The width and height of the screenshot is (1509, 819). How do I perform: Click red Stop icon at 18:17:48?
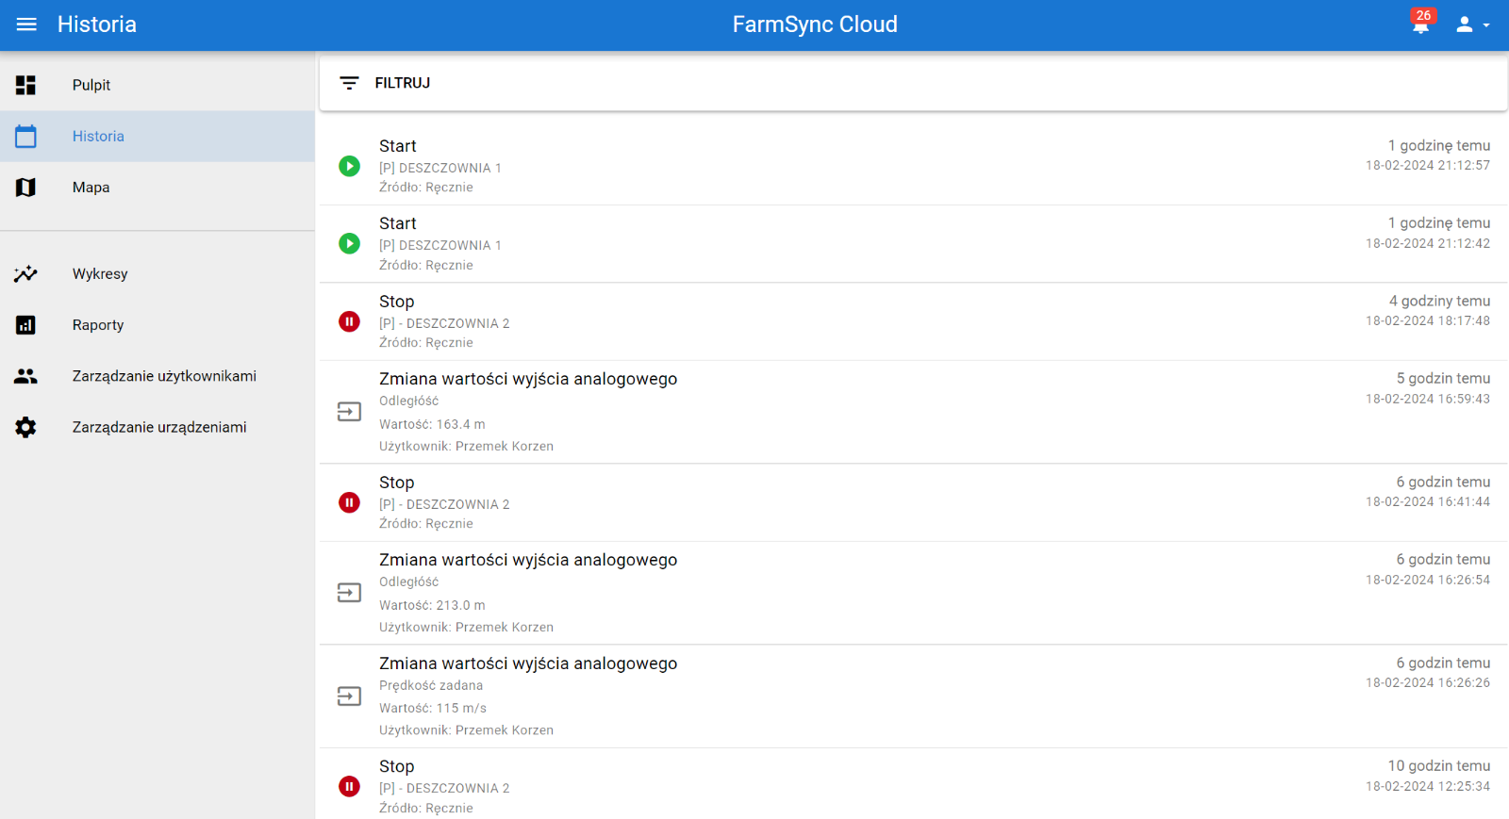click(x=349, y=321)
